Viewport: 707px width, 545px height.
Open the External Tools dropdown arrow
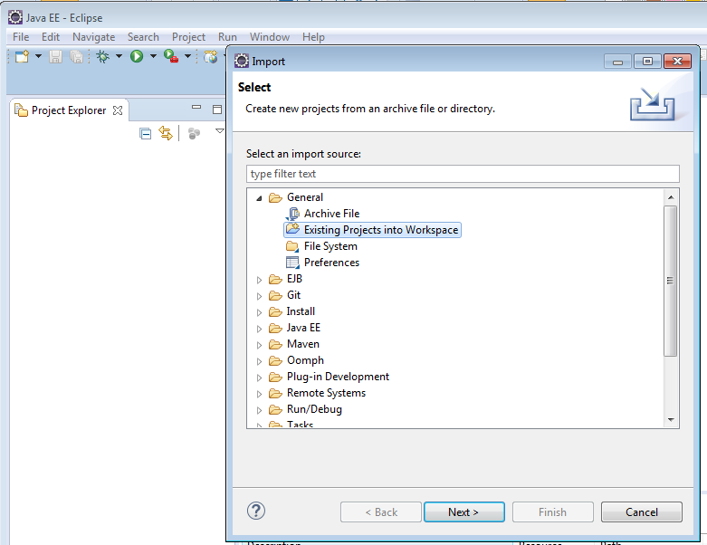point(187,56)
